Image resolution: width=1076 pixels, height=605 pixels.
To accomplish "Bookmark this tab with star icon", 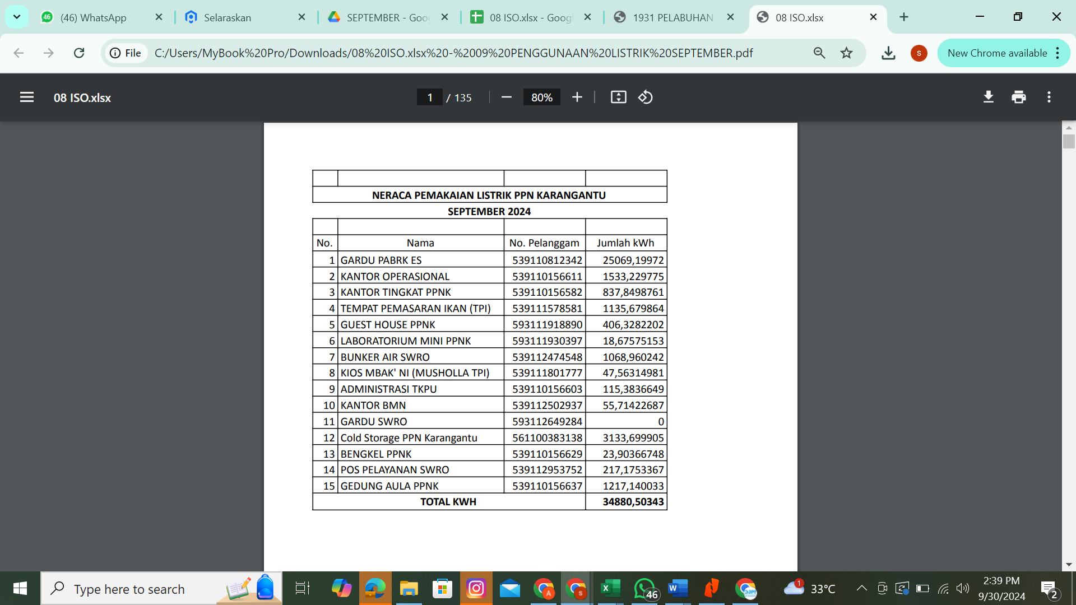I will pyautogui.click(x=846, y=53).
